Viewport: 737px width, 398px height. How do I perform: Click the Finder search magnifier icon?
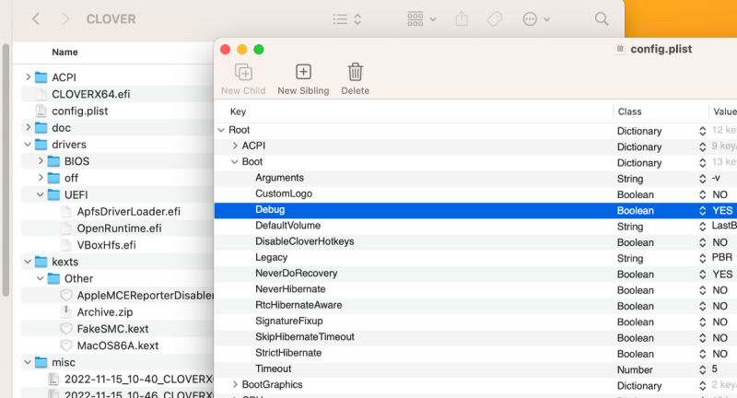(602, 19)
